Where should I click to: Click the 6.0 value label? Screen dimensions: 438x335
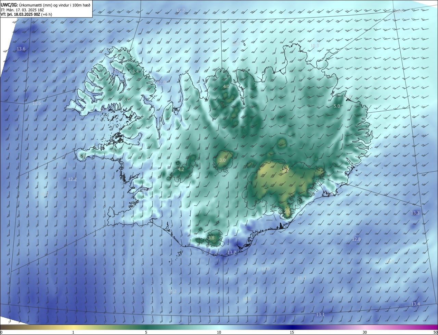click(x=126, y=100)
